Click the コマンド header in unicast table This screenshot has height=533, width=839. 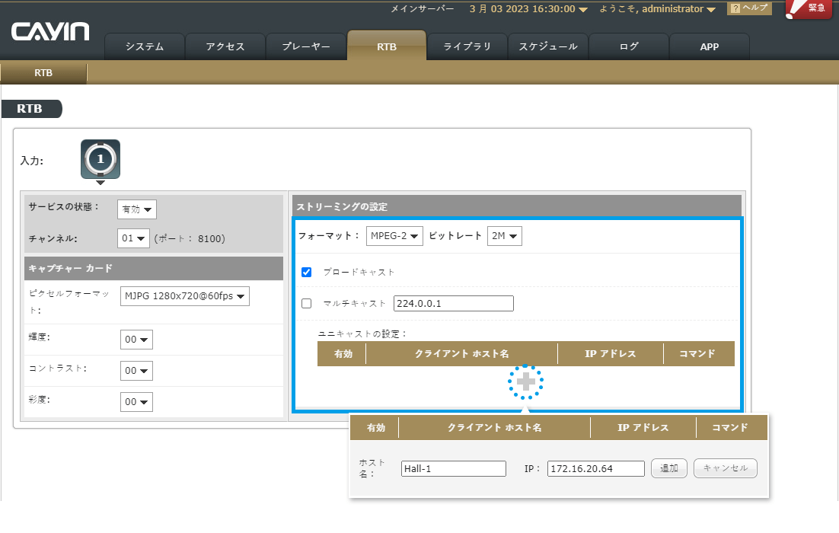pyautogui.click(x=697, y=354)
